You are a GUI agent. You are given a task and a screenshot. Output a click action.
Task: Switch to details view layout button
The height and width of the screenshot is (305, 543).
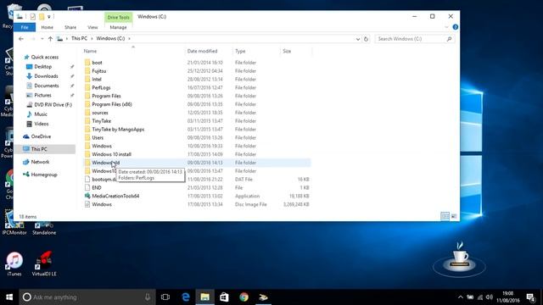point(445,217)
